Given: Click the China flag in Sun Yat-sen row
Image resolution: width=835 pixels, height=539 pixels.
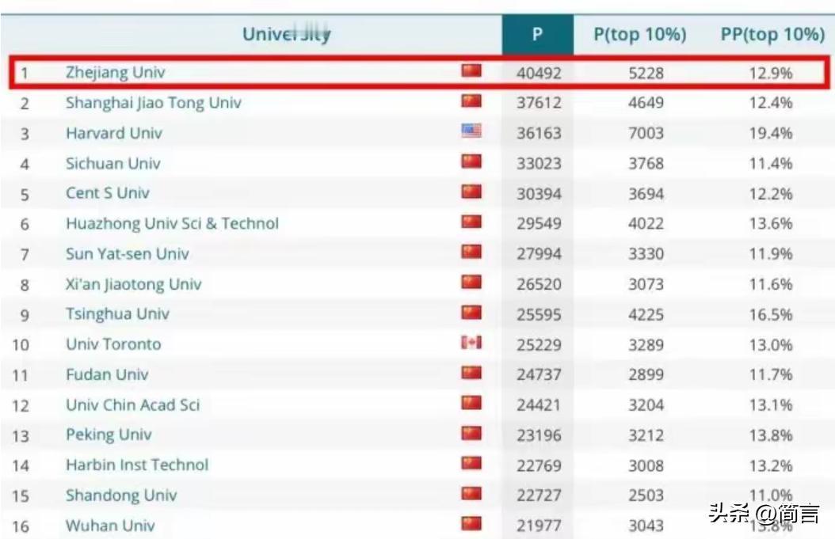Looking at the screenshot, I should point(471,252).
